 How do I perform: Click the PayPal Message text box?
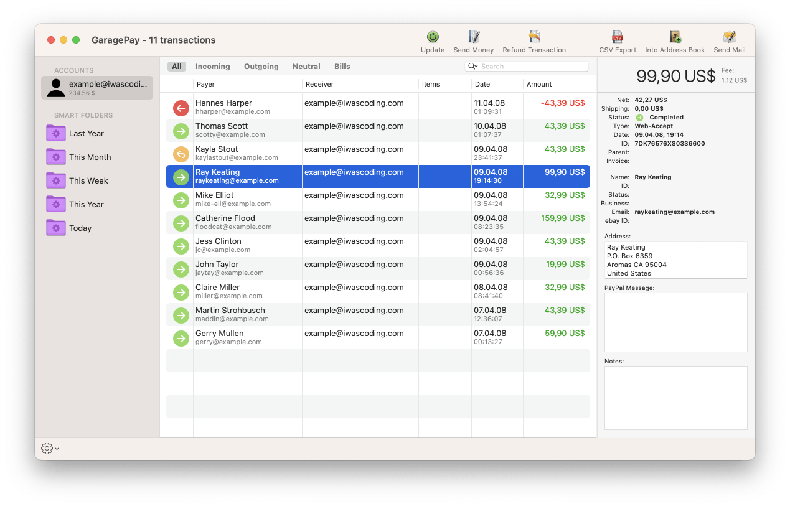pyautogui.click(x=676, y=322)
